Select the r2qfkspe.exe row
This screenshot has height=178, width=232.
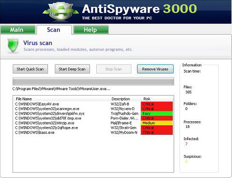93,128
